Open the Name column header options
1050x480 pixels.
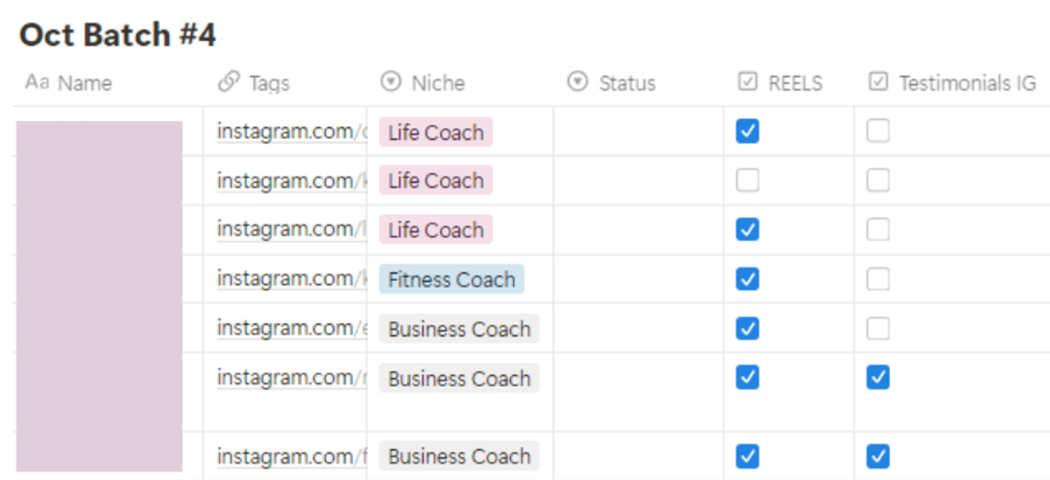coord(85,83)
